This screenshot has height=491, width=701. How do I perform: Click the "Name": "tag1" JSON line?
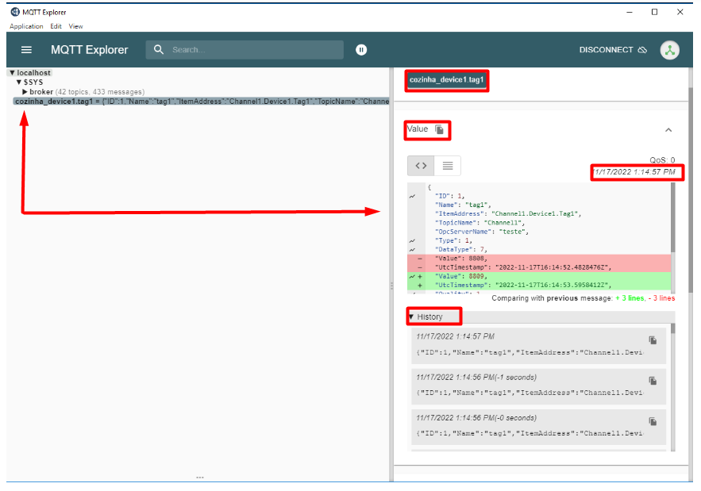(x=463, y=205)
